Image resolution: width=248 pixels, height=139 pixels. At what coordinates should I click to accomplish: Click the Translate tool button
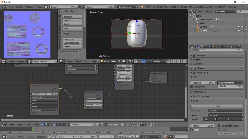pos(72,17)
